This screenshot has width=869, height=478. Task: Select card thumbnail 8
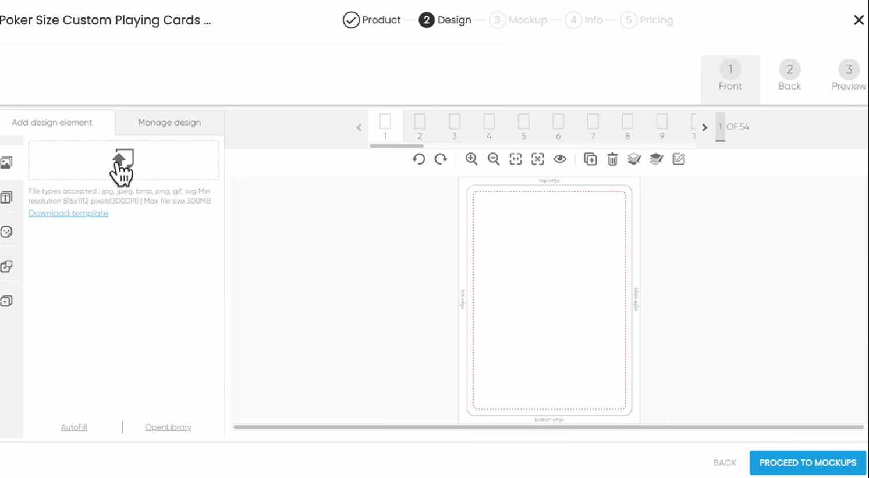tap(627, 126)
